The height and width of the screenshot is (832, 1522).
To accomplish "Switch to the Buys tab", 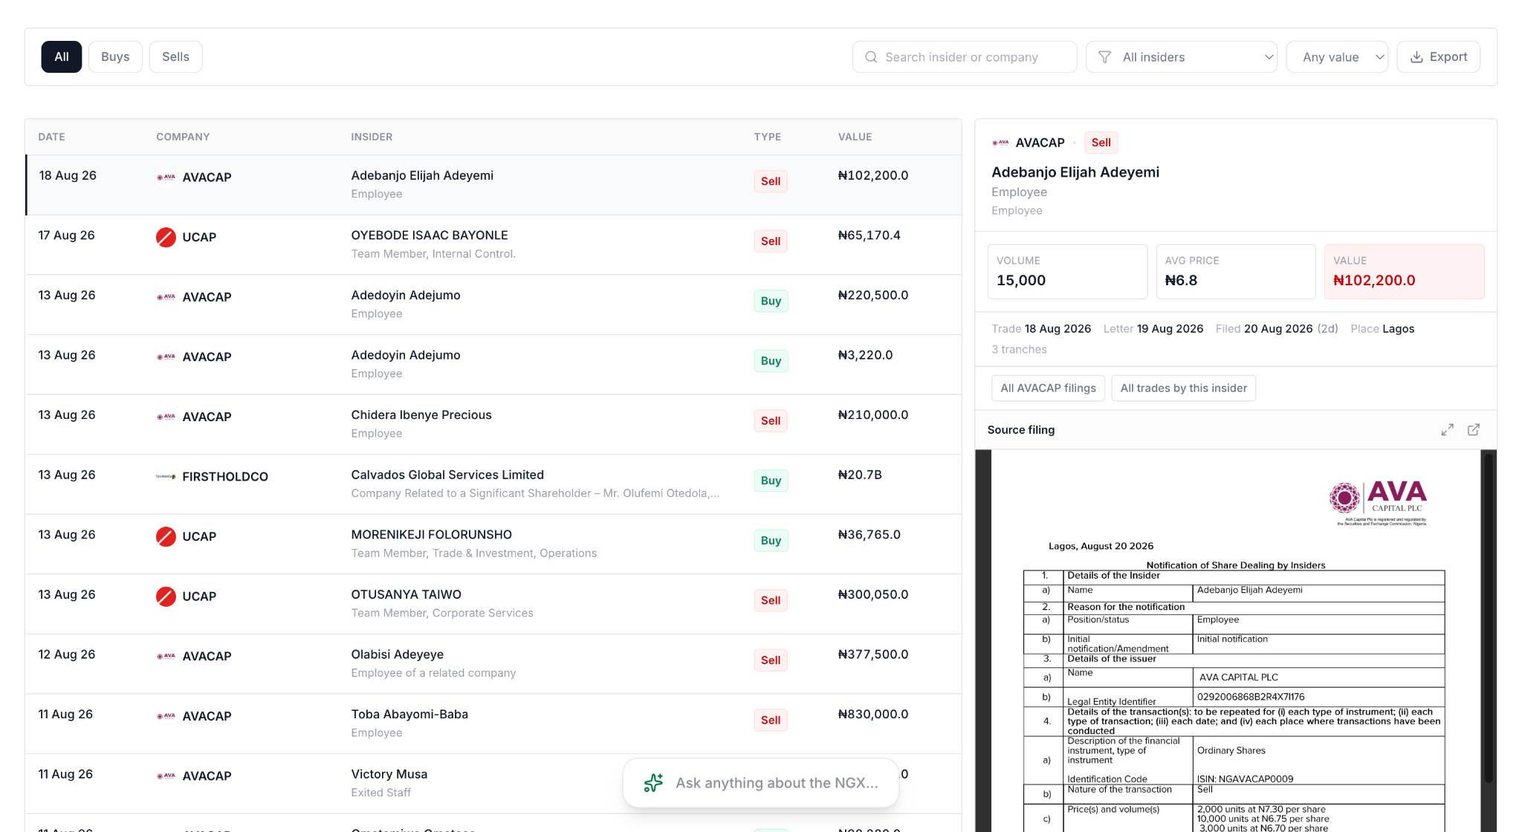I will coord(115,57).
